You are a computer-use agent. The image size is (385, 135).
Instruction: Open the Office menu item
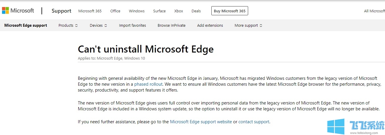[x=115, y=11]
